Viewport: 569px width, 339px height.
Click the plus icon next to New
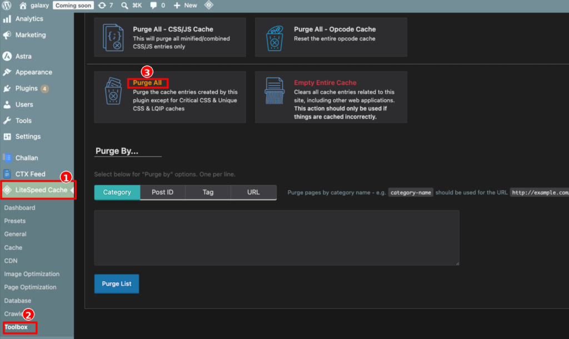[177, 6]
